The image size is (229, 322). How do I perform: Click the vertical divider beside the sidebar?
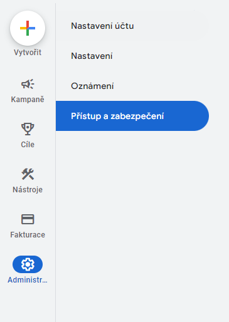click(56, 162)
